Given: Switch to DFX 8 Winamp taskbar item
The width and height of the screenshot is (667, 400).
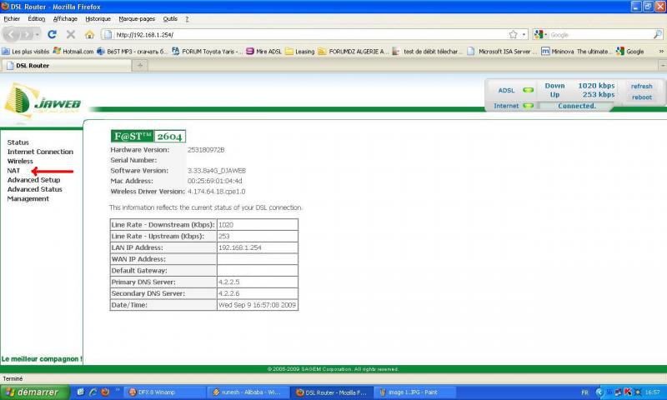Looking at the screenshot, I should coord(163,392).
